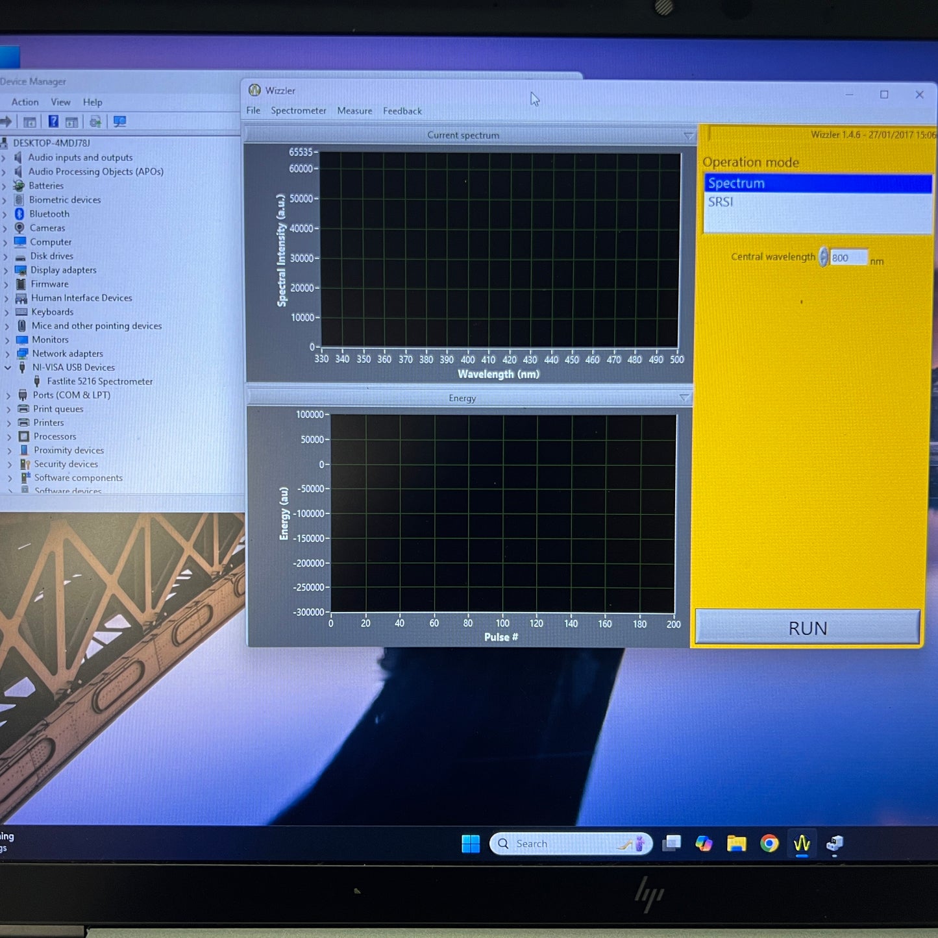Open Google Chrome from the taskbar
938x938 pixels.
(x=769, y=844)
